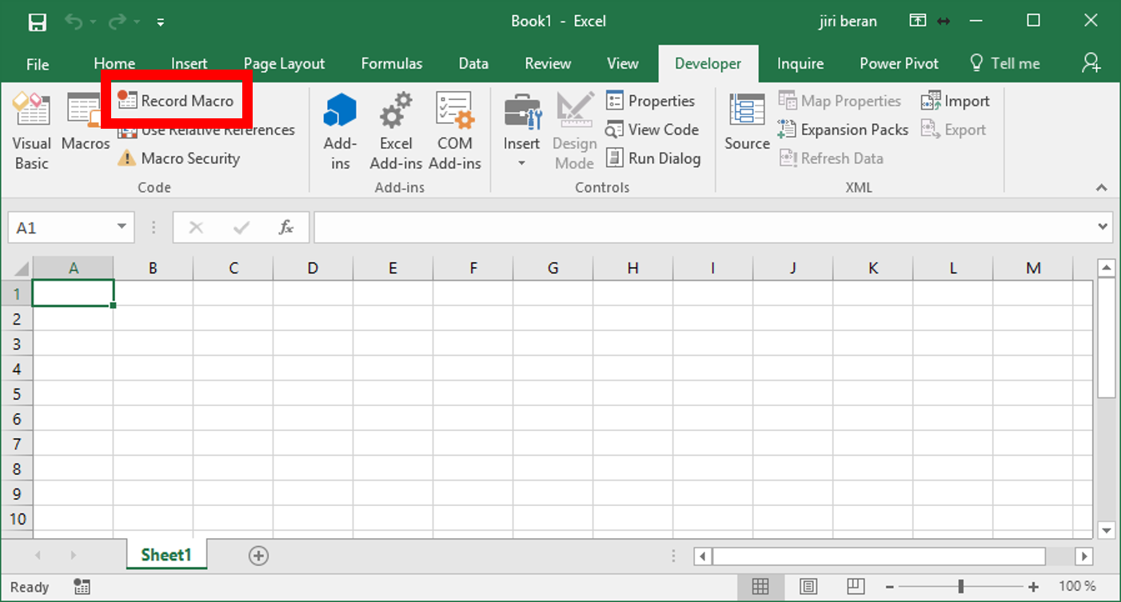Screen dimensions: 1121x602
Task: Switch to the Inquire tab
Action: [x=800, y=64]
